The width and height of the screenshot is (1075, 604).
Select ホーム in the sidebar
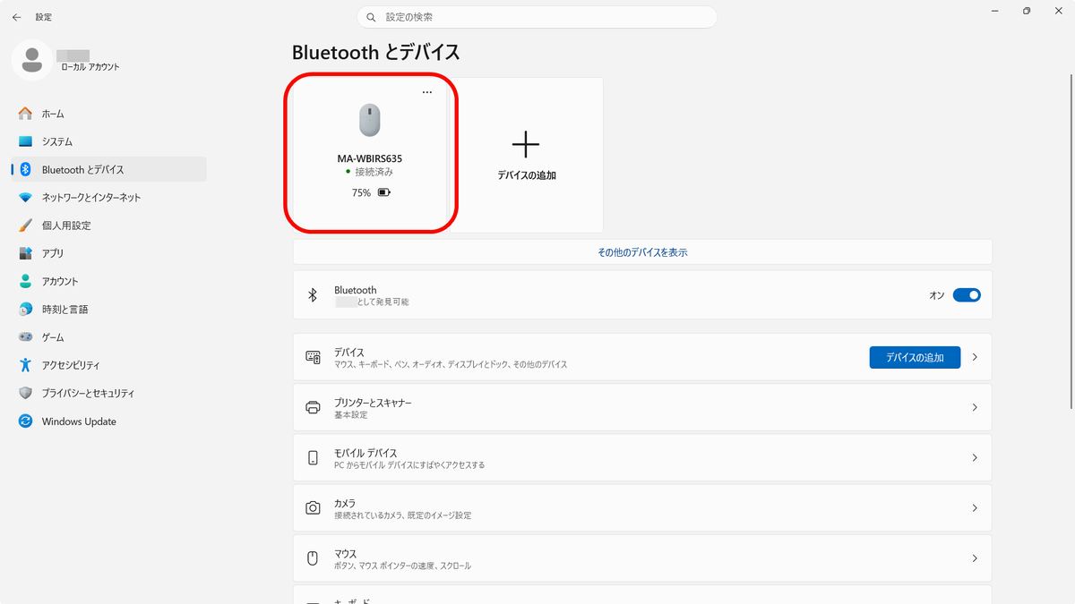pyautogui.click(x=108, y=114)
